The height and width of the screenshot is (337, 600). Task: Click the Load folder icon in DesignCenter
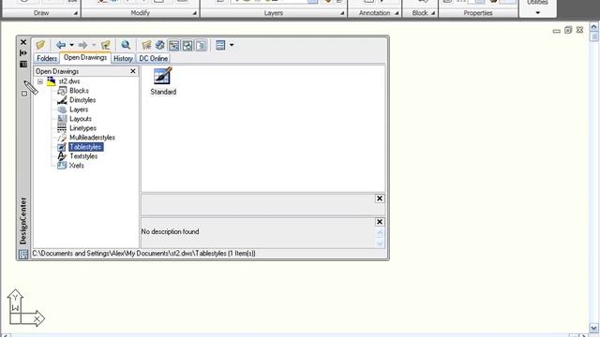[40, 45]
